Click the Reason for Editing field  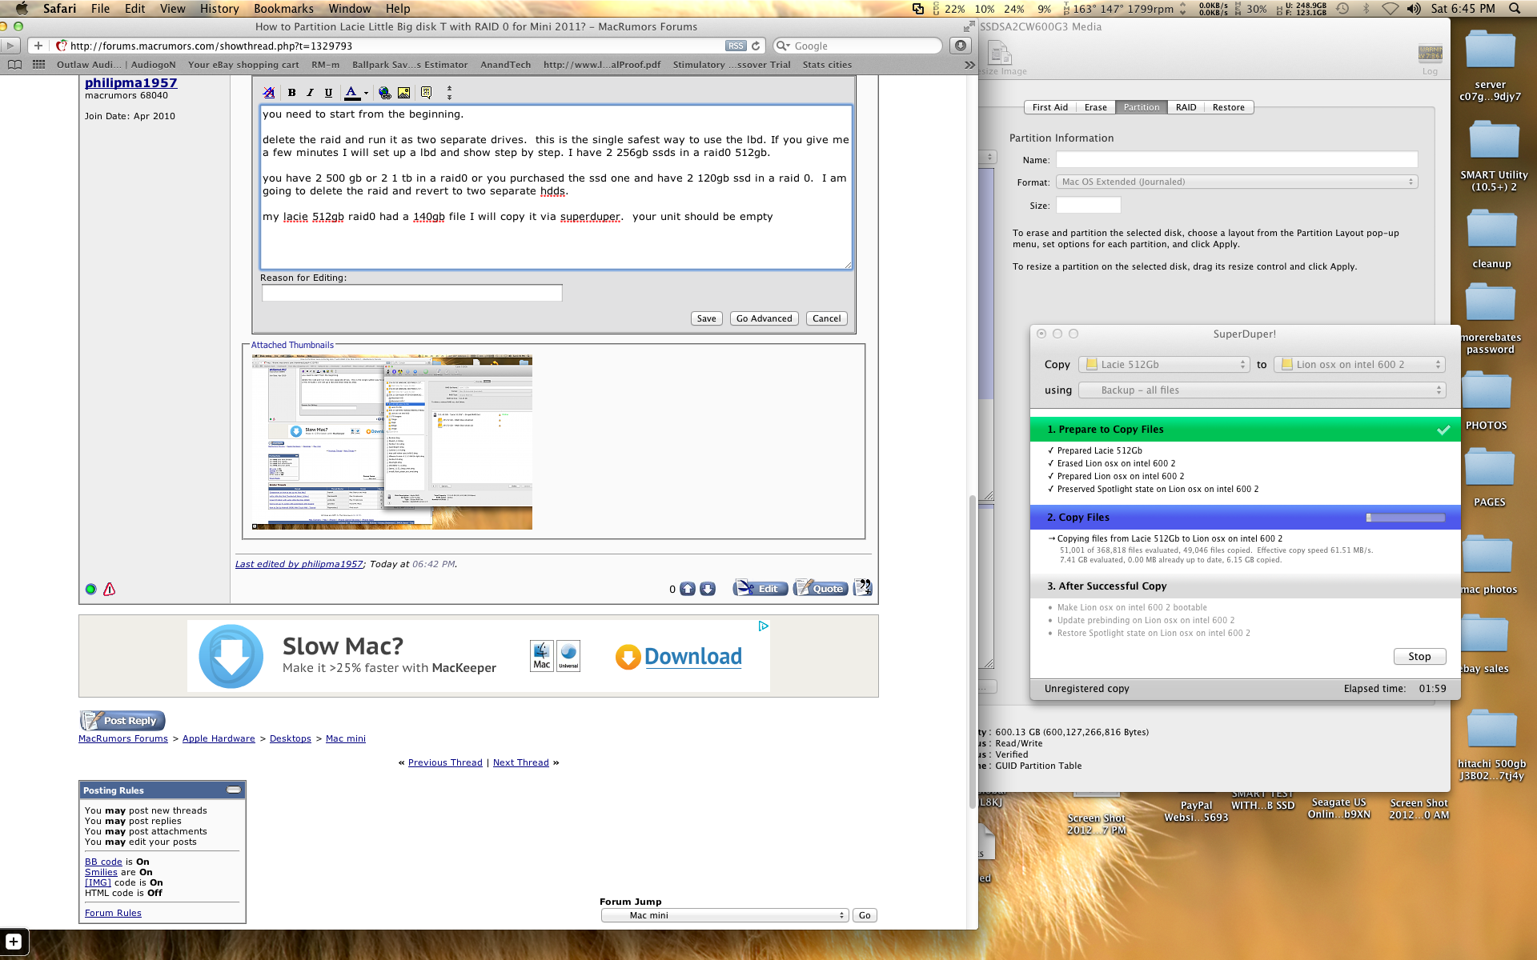click(411, 294)
